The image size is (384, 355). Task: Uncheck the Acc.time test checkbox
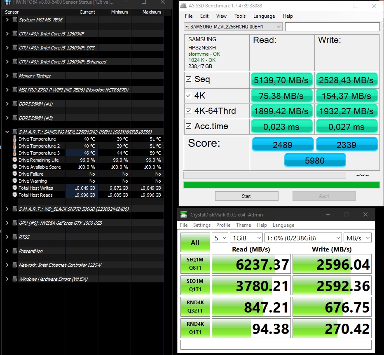point(188,126)
